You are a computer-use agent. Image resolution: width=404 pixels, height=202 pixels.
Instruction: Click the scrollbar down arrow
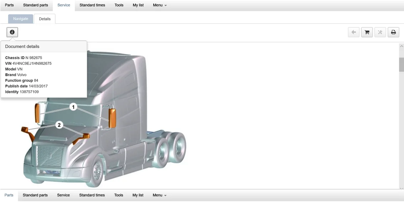tap(401, 188)
